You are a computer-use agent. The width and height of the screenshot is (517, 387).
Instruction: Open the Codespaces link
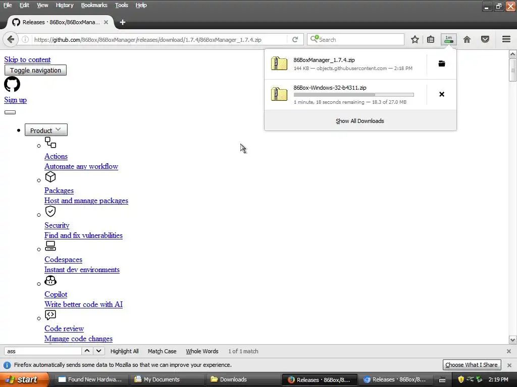point(63,260)
